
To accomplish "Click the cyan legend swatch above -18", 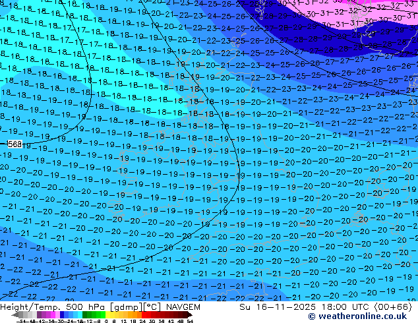I will pyautogui.click(x=80, y=315).
